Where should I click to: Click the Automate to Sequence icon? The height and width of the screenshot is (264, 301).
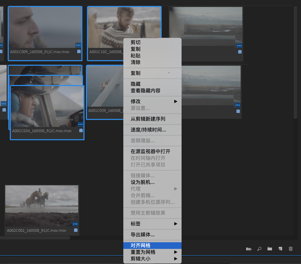[249, 249]
